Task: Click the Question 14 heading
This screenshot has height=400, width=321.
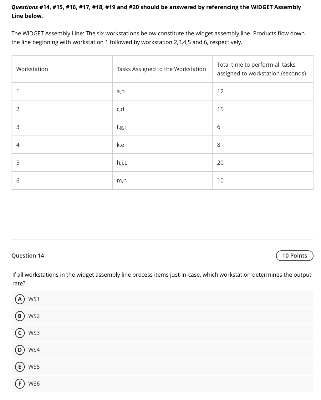Action: pyautogui.click(x=28, y=256)
